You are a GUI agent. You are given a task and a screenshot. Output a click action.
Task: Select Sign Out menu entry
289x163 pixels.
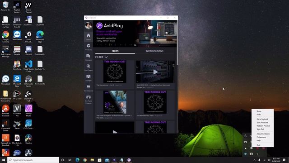click(x=260, y=129)
